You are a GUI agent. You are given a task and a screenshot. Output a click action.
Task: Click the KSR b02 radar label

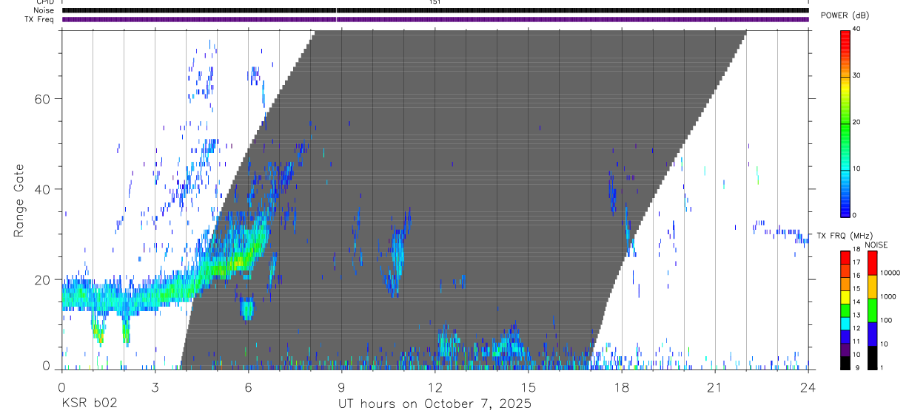pyautogui.click(x=89, y=404)
